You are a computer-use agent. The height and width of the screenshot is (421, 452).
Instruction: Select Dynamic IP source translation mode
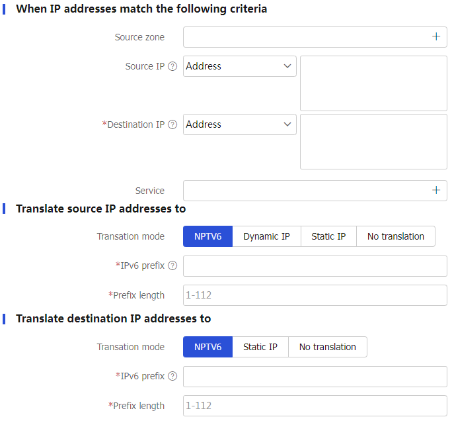click(x=266, y=236)
